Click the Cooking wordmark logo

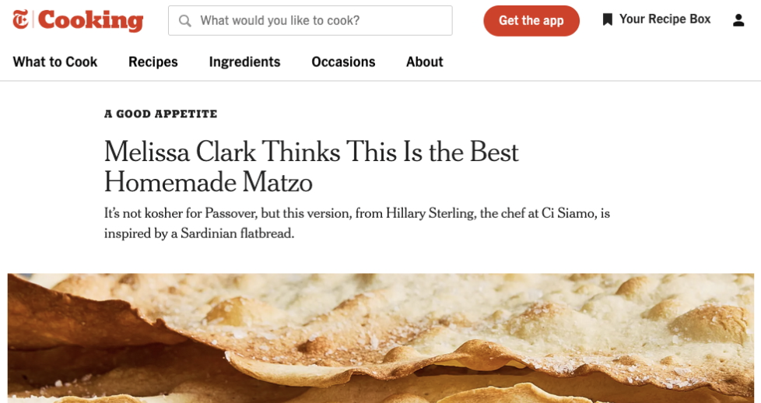pyautogui.click(x=90, y=20)
